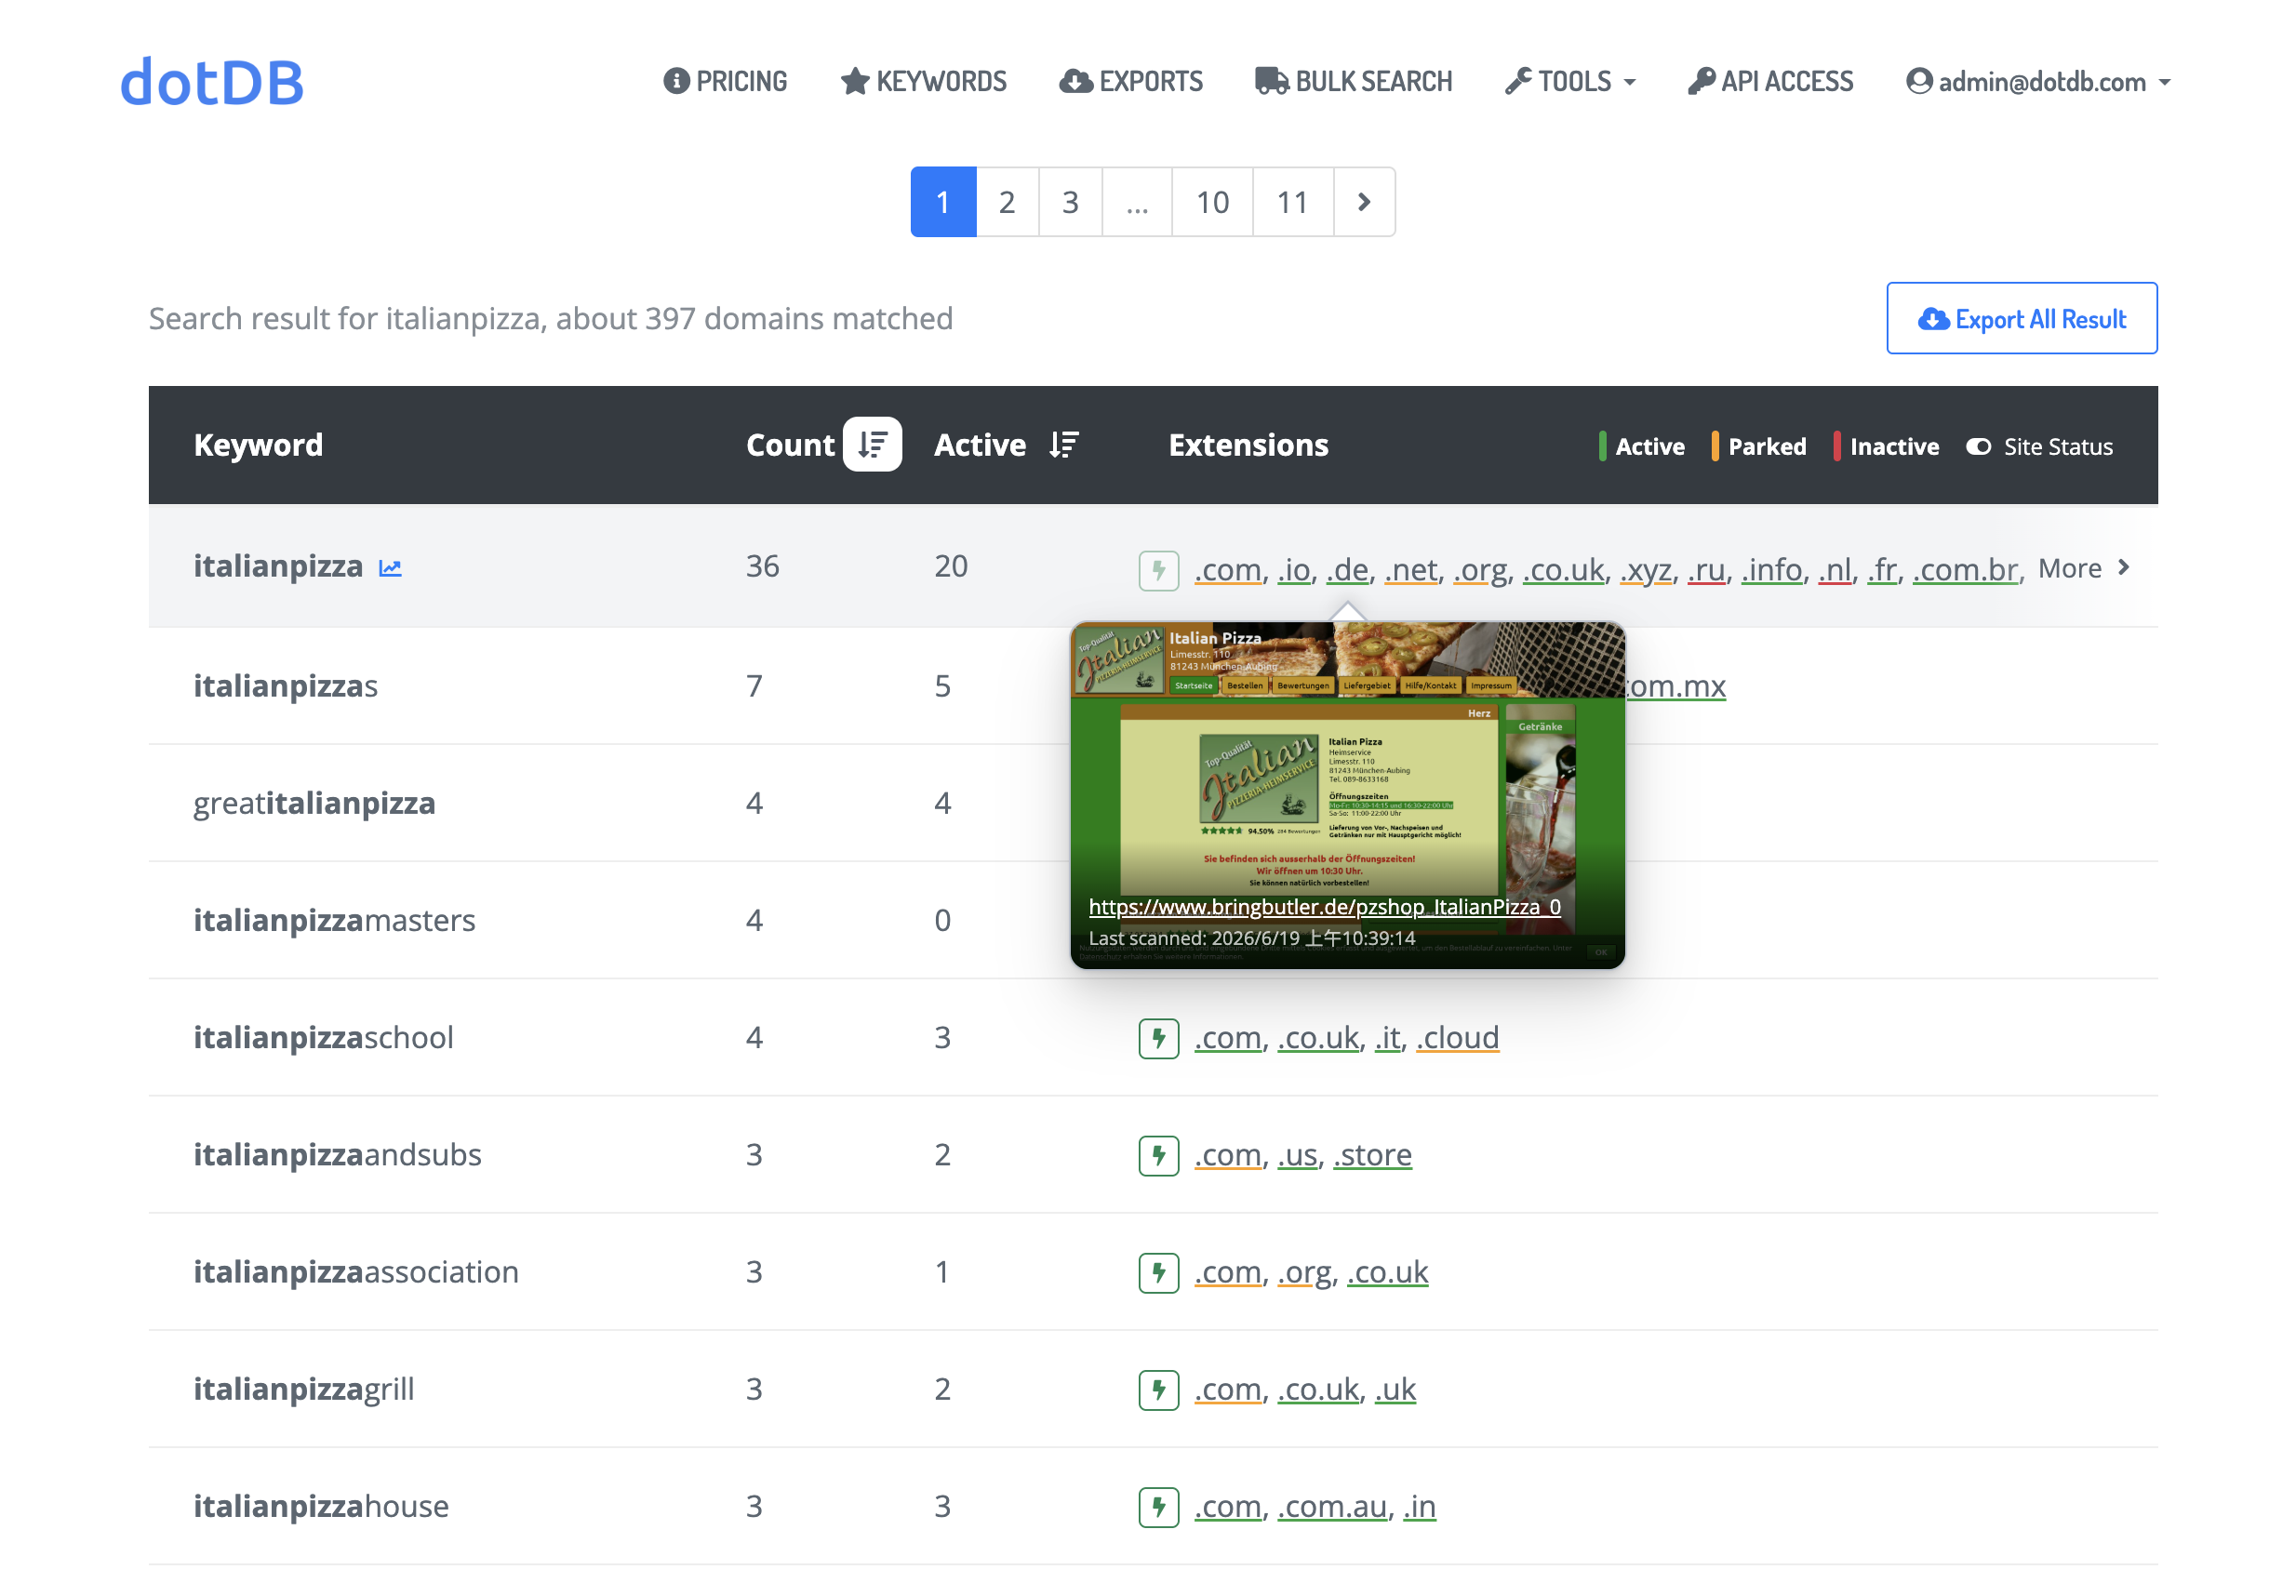Click the Parked legend label
2296x1596 pixels.
1767,446
